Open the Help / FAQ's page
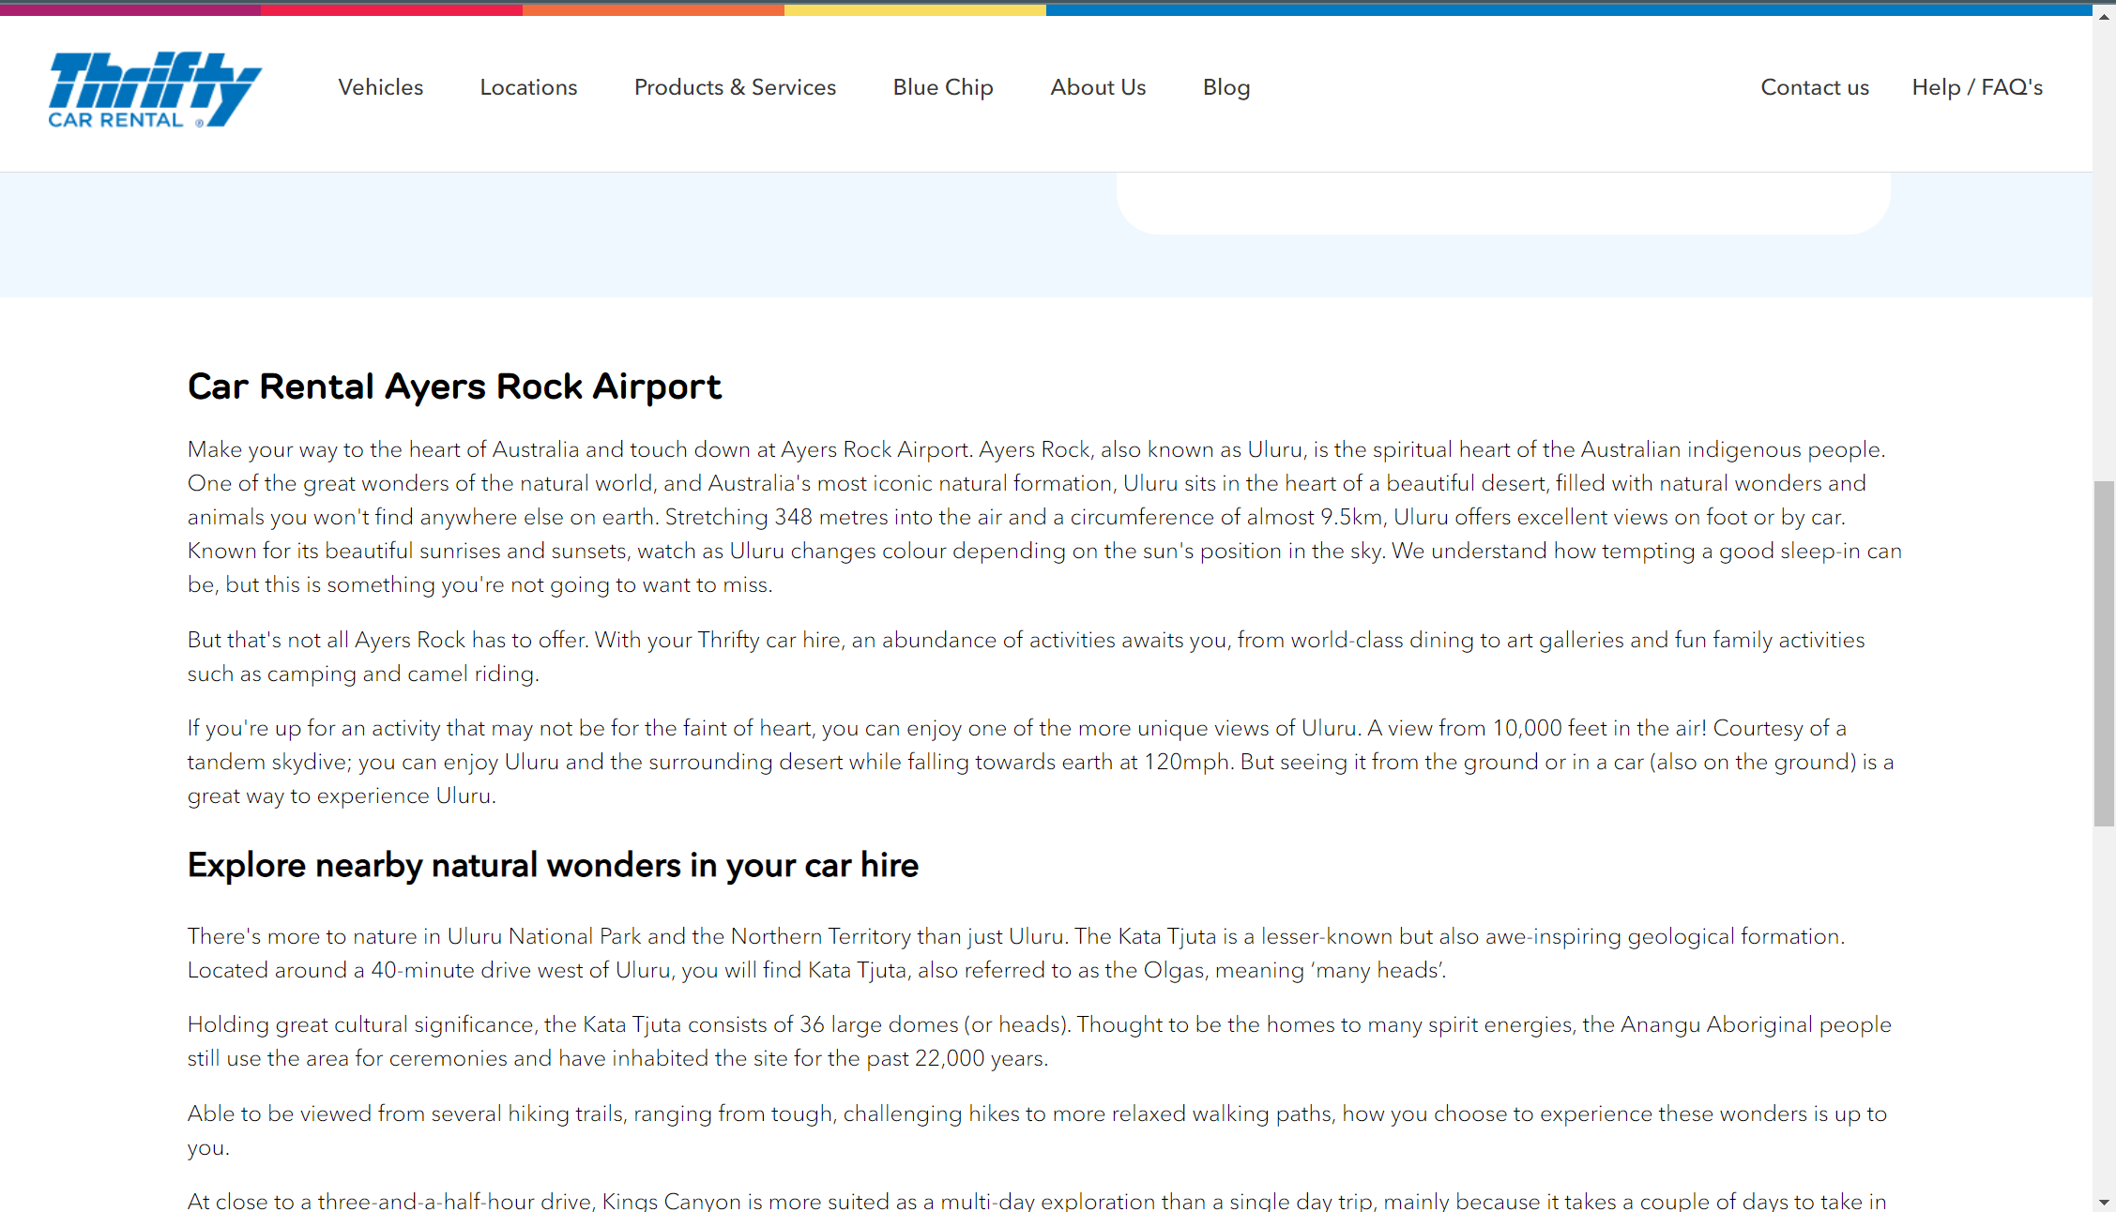This screenshot has height=1212, width=2116. pos(1977,87)
